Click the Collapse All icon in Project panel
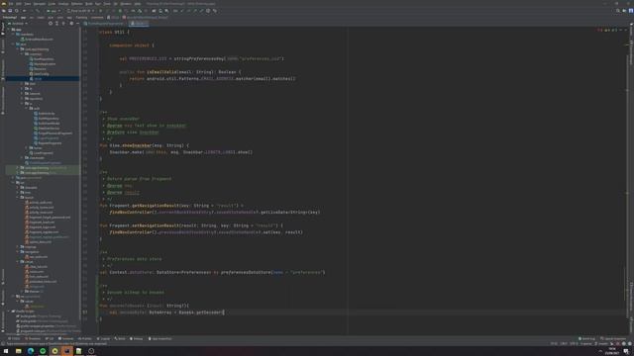The image size is (634, 356). [x=63, y=24]
